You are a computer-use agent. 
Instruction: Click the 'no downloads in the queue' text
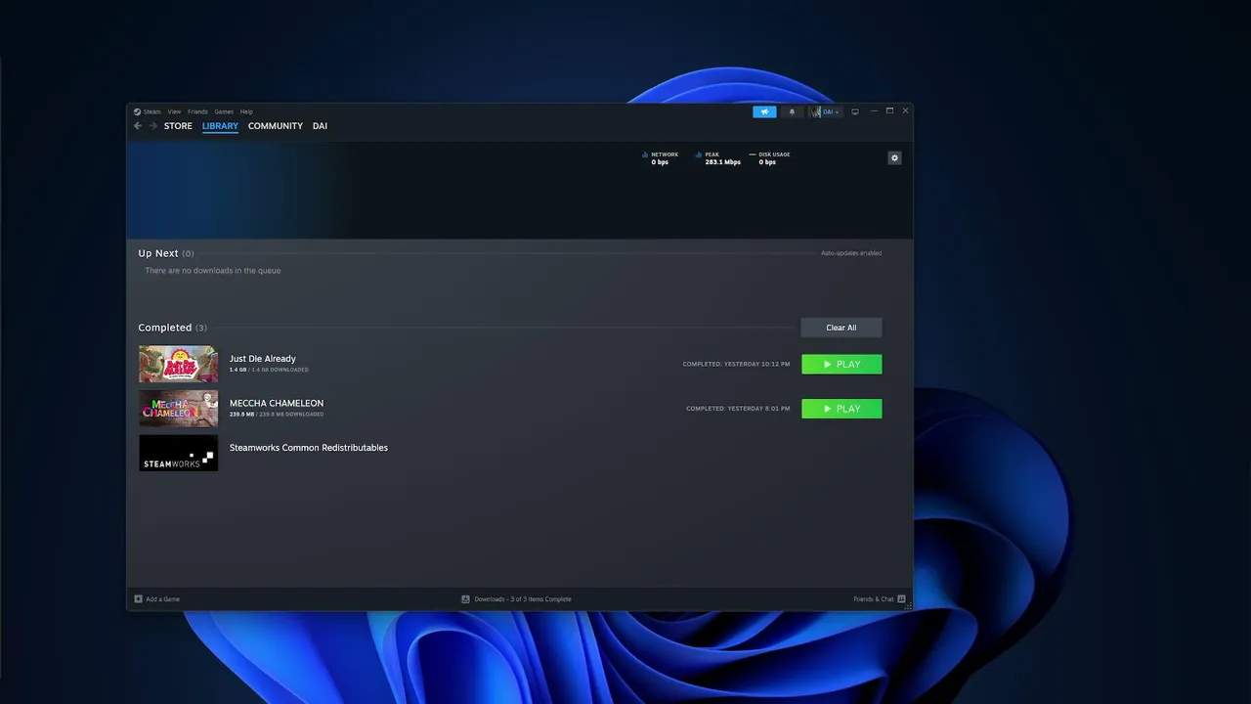click(x=213, y=271)
